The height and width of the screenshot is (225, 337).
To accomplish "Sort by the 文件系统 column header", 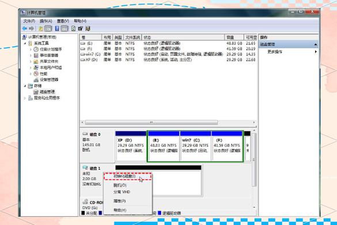I will [x=132, y=37].
